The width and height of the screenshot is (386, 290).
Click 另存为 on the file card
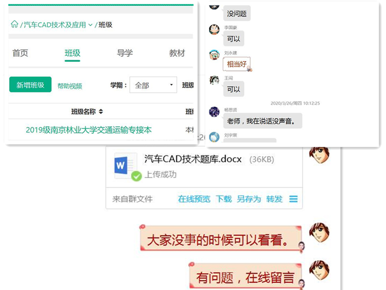click(249, 199)
